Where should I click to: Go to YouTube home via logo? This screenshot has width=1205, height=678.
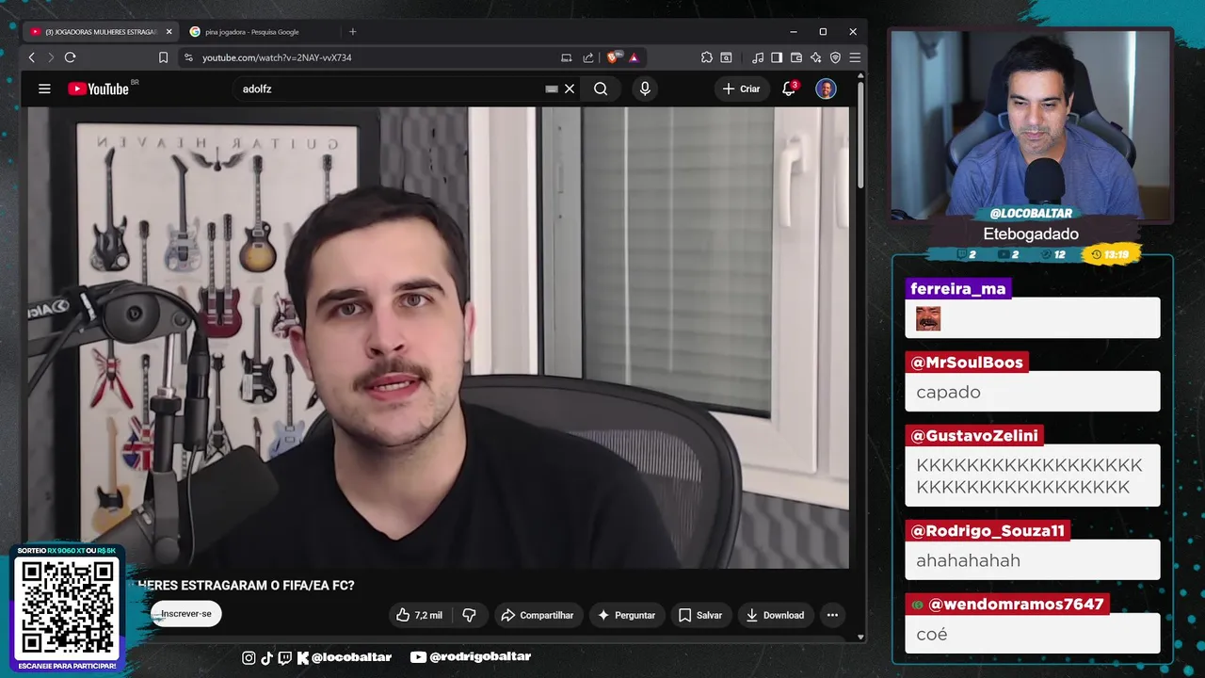99,89
